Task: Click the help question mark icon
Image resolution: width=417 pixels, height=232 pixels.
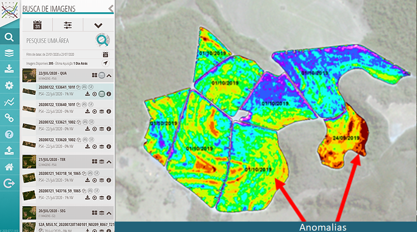Action: coord(9,135)
